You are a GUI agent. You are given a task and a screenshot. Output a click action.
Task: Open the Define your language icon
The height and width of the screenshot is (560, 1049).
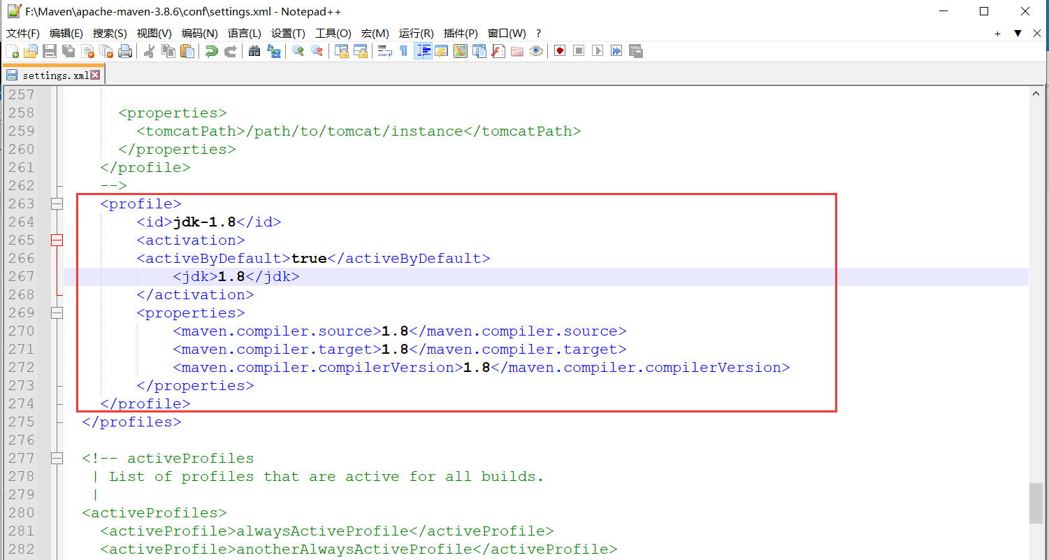[442, 51]
